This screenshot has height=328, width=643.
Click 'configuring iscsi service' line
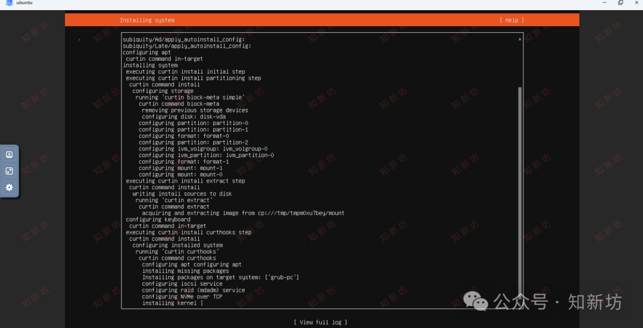tap(182, 284)
